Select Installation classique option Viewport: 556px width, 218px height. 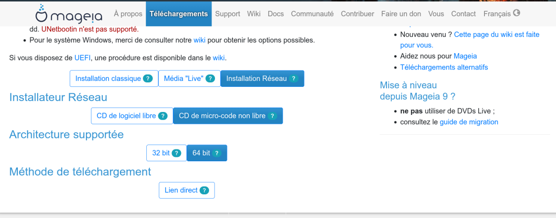tap(114, 78)
